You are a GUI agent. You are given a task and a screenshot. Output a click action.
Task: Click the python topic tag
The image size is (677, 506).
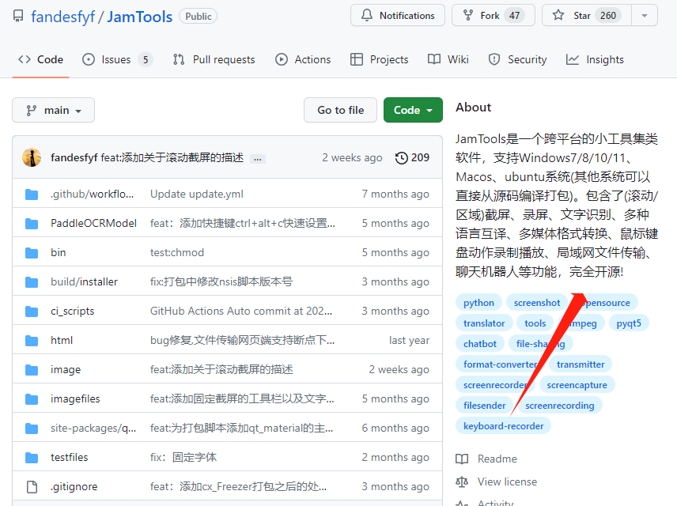(x=478, y=303)
